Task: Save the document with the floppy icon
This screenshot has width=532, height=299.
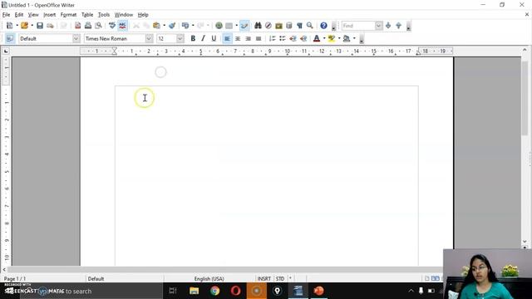Action: coord(40,26)
